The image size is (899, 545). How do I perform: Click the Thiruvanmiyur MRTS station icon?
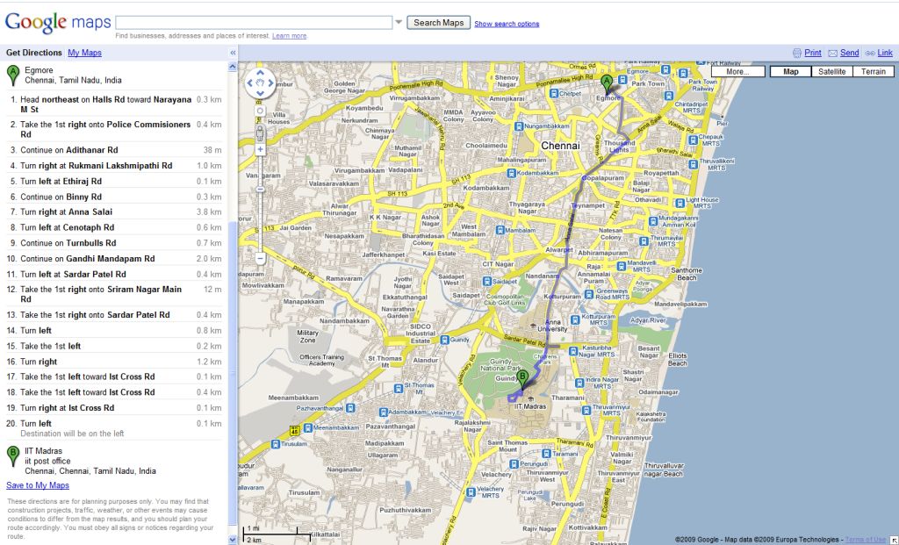pyautogui.click(x=586, y=409)
